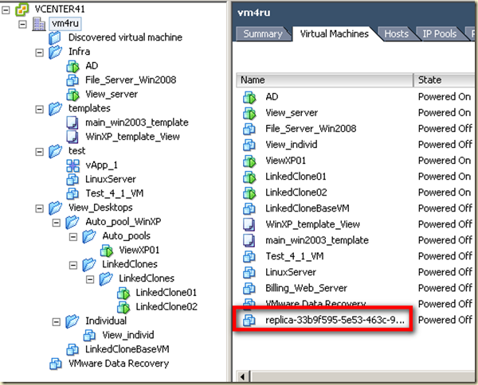
Task: Click the horizontal scrollbar left arrow
Action: (x=243, y=377)
